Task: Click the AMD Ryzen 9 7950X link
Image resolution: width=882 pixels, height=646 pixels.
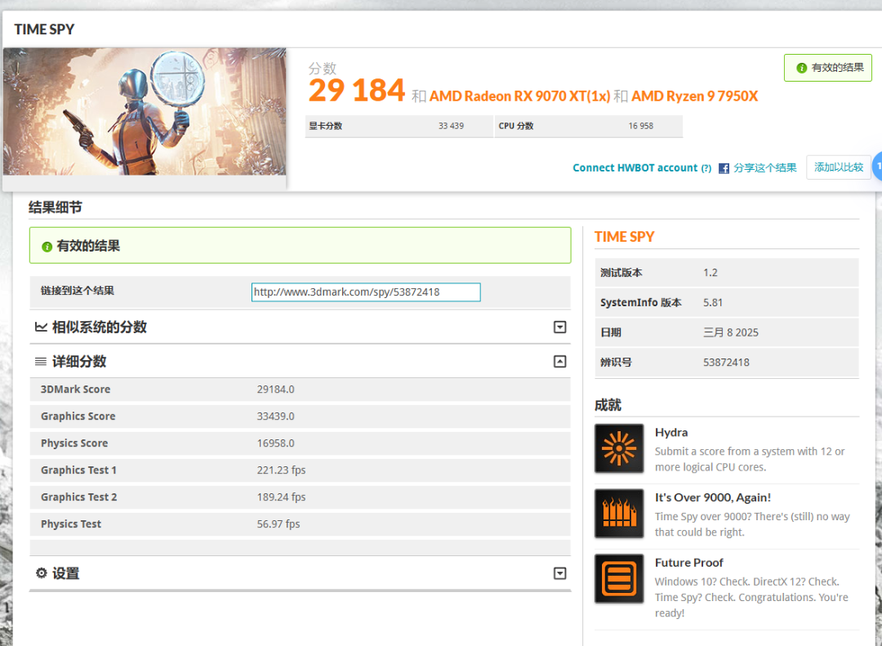Action: click(694, 96)
